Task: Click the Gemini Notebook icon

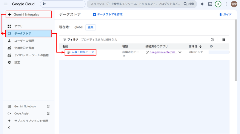Action: click(9, 106)
